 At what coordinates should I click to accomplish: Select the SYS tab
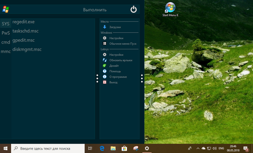point(6,24)
